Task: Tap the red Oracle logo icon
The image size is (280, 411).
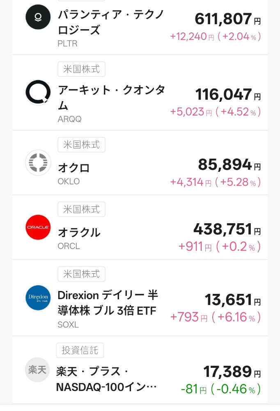Action: [x=38, y=227]
